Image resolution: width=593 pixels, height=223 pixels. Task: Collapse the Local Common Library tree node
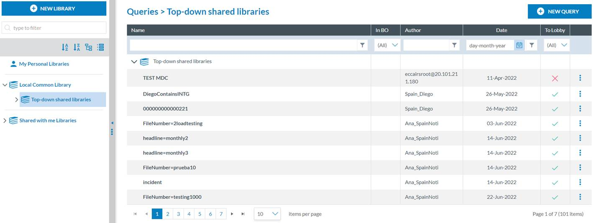(x=5, y=85)
